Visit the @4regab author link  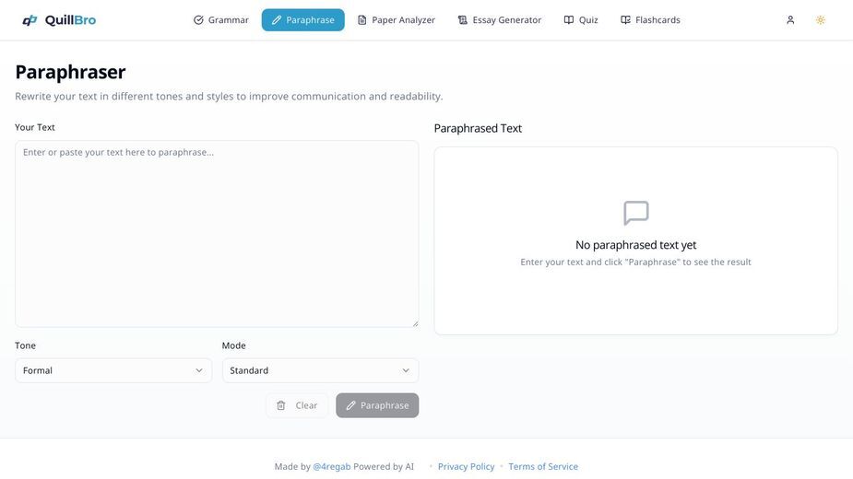point(332,466)
